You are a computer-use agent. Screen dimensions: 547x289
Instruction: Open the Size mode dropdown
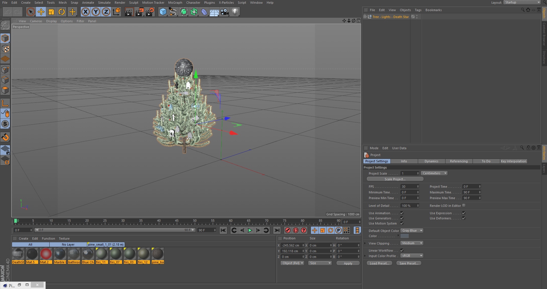320,263
